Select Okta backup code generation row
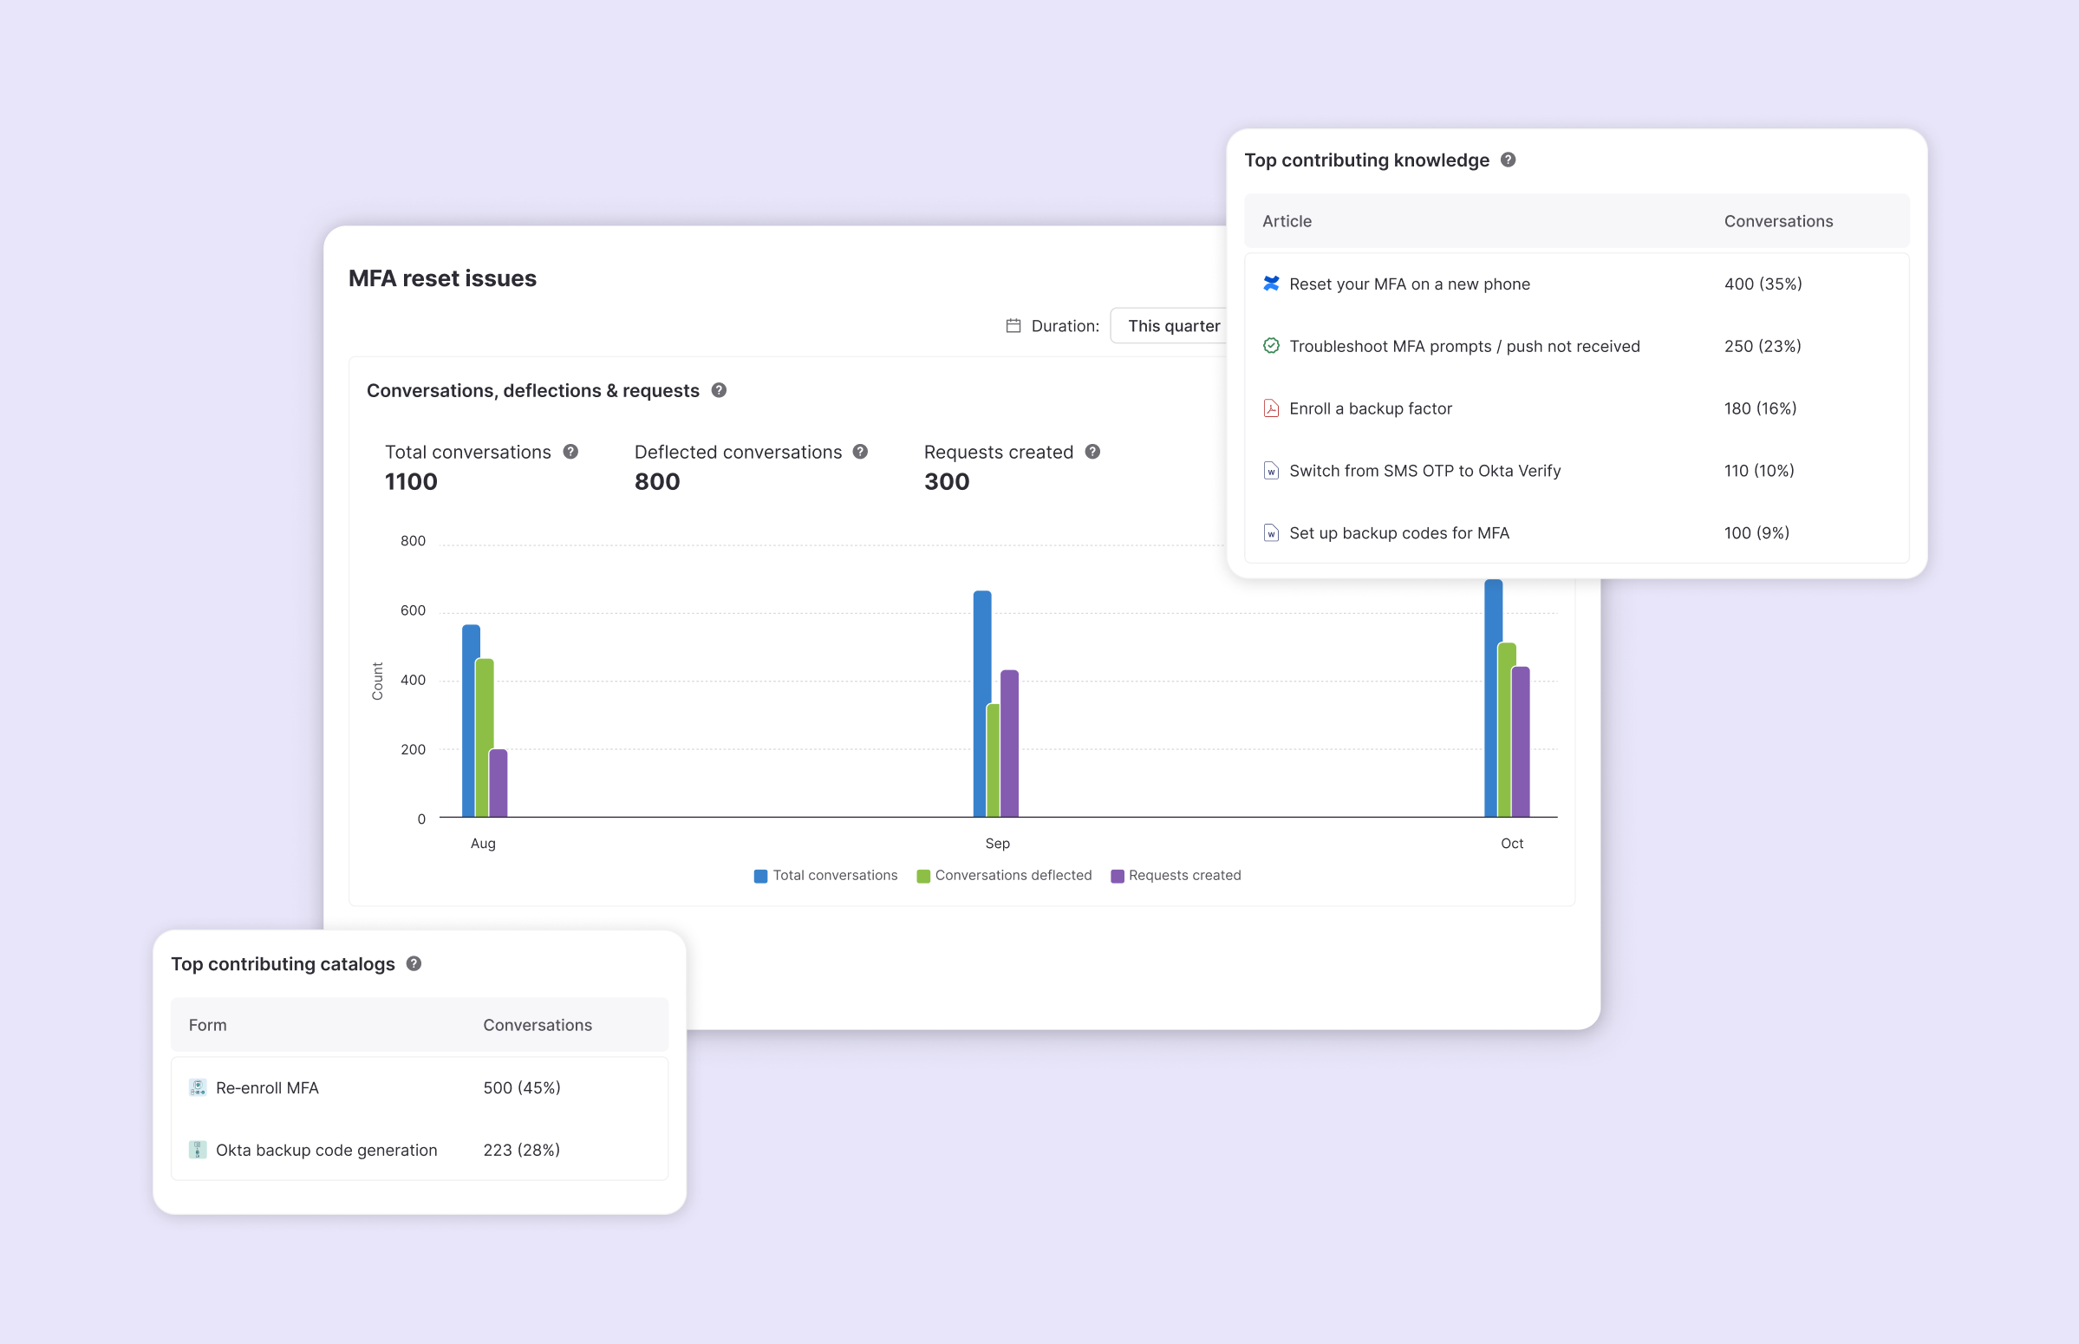The width and height of the screenshot is (2079, 1344). [326, 1151]
